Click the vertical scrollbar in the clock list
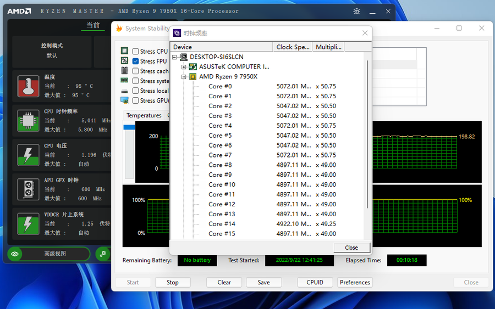Image resolution: width=495 pixels, height=309 pixels. point(367,137)
